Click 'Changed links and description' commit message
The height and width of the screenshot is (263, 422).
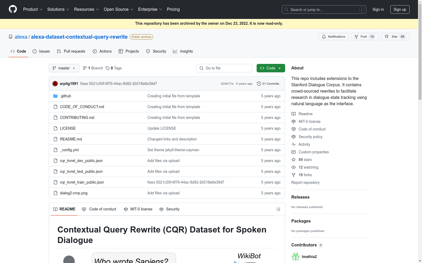(172, 139)
